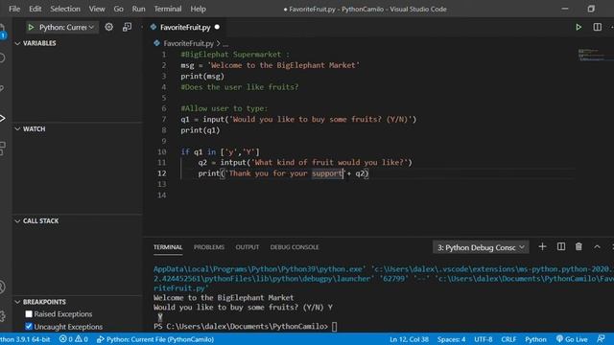Open the Go menu
The height and width of the screenshot is (345, 614).
coord(118,9)
